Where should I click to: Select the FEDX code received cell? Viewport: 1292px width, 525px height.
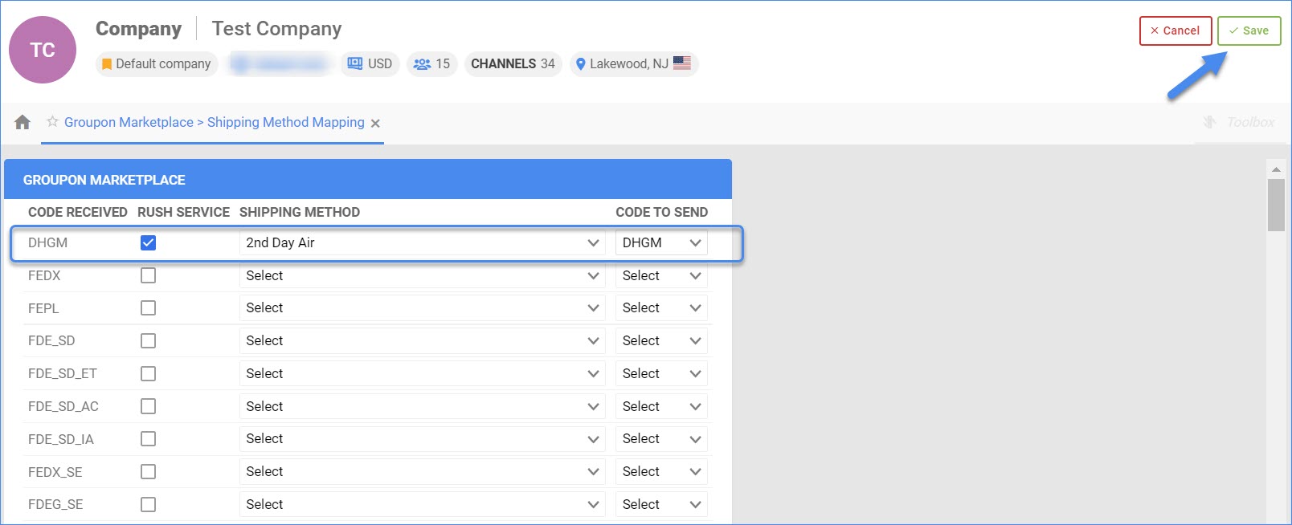coord(44,275)
